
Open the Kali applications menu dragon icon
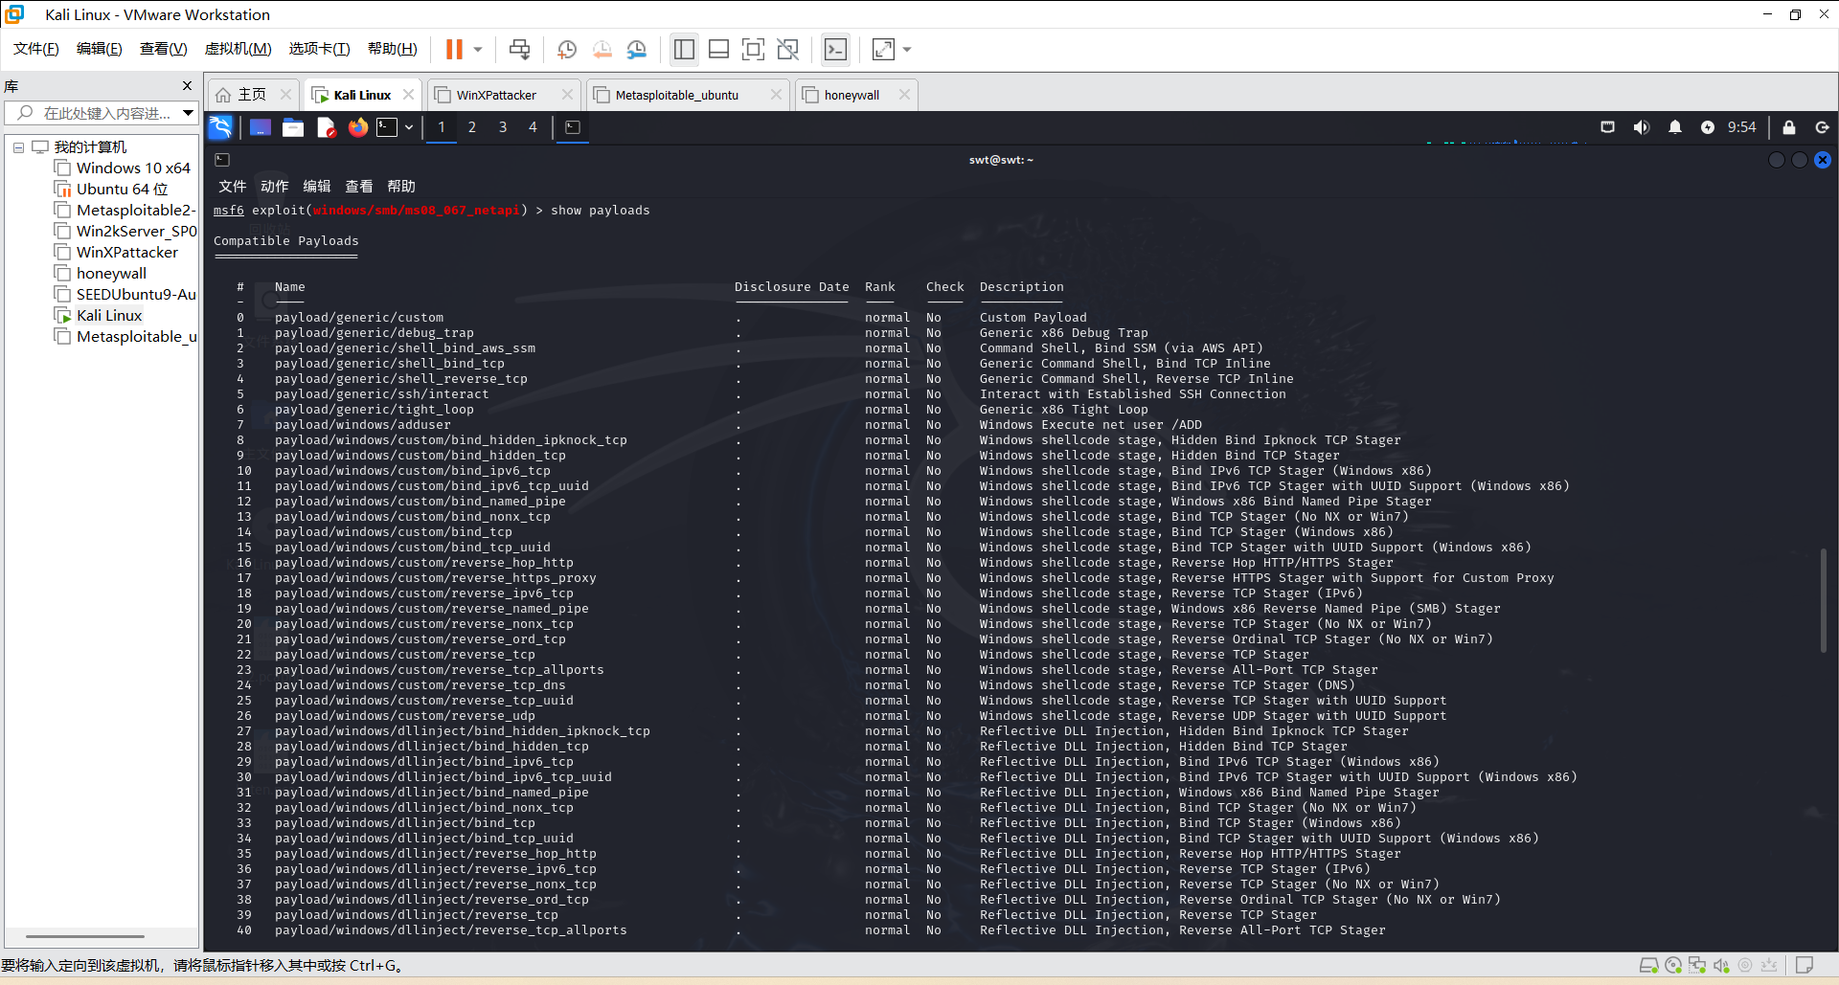pyautogui.click(x=220, y=127)
